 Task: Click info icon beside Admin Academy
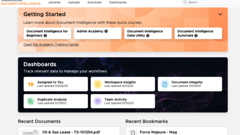tap(106, 31)
